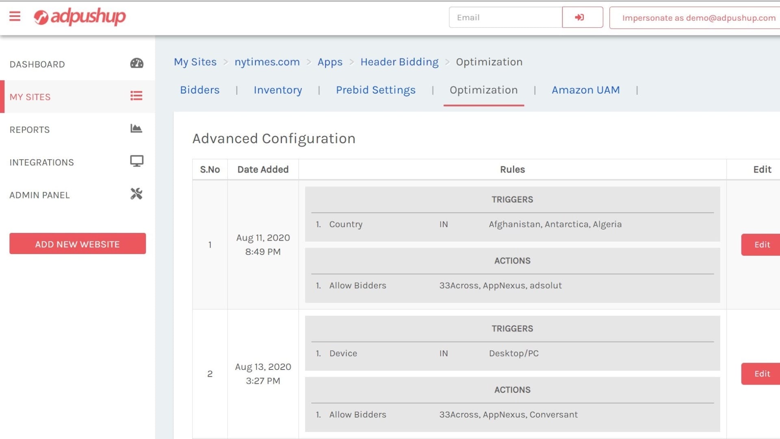Click the Country trigger text
Viewport: 780px width, 439px height.
pyautogui.click(x=346, y=224)
